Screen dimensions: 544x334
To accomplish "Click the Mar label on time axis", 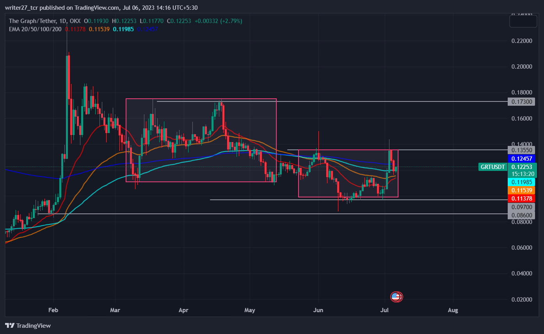I will point(115,311).
